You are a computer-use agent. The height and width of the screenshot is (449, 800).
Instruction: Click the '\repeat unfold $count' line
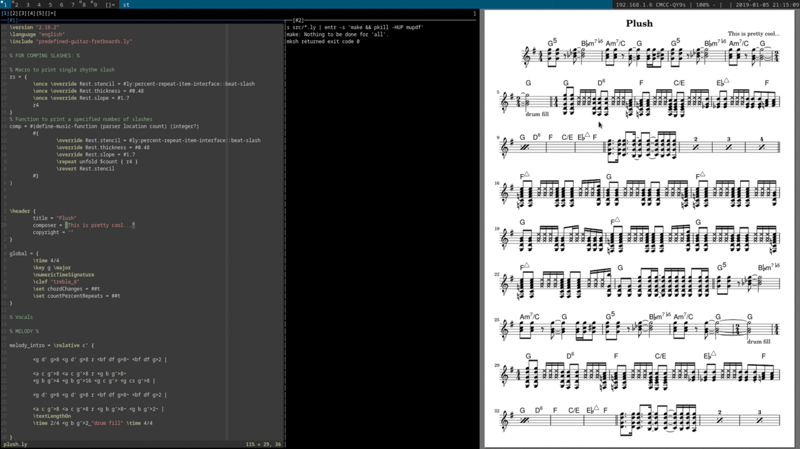[x=97, y=161]
